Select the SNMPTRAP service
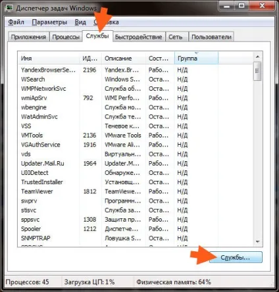Viewport: 279px width, 292px height. point(136,238)
